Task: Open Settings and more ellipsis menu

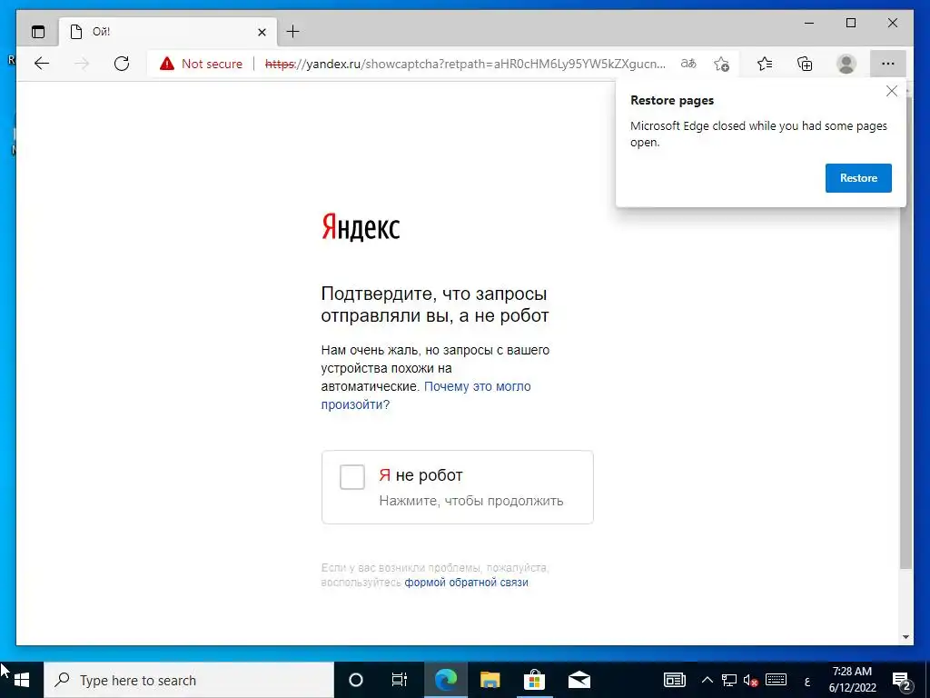Action: click(x=888, y=64)
